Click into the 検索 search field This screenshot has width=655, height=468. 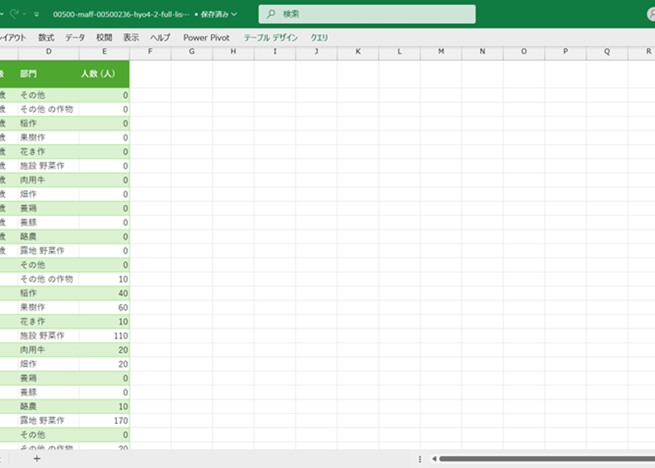click(x=366, y=13)
